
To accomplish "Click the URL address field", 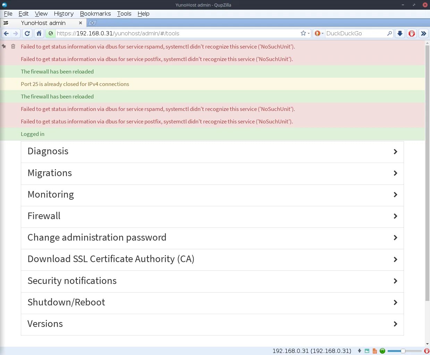I will coord(177,33).
